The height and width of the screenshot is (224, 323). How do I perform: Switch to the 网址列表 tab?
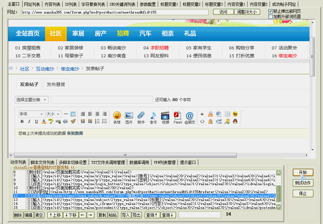tap(32, 4)
